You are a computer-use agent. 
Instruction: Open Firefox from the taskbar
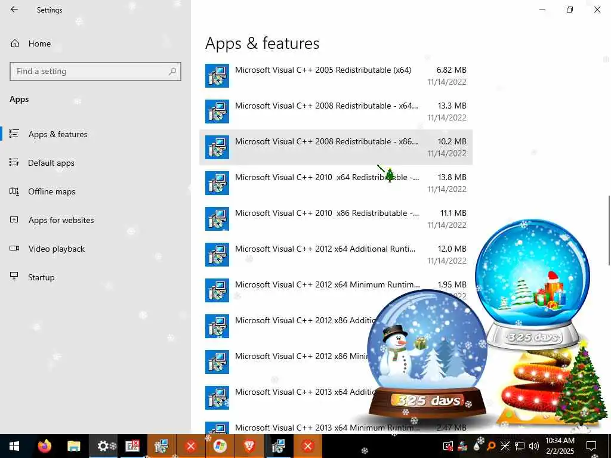point(44,446)
